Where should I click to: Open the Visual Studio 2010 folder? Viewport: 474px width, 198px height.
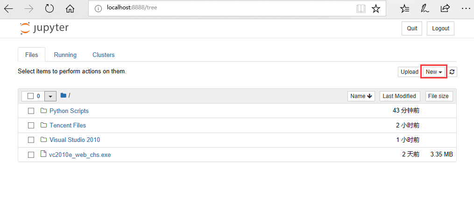coord(75,140)
